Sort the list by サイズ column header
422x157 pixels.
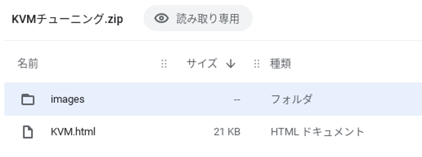click(x=202, y=64)
